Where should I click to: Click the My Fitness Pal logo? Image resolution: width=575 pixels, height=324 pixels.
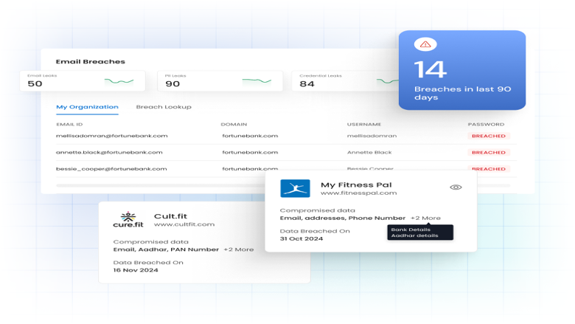pyautogui.click(x=295, y=188)
